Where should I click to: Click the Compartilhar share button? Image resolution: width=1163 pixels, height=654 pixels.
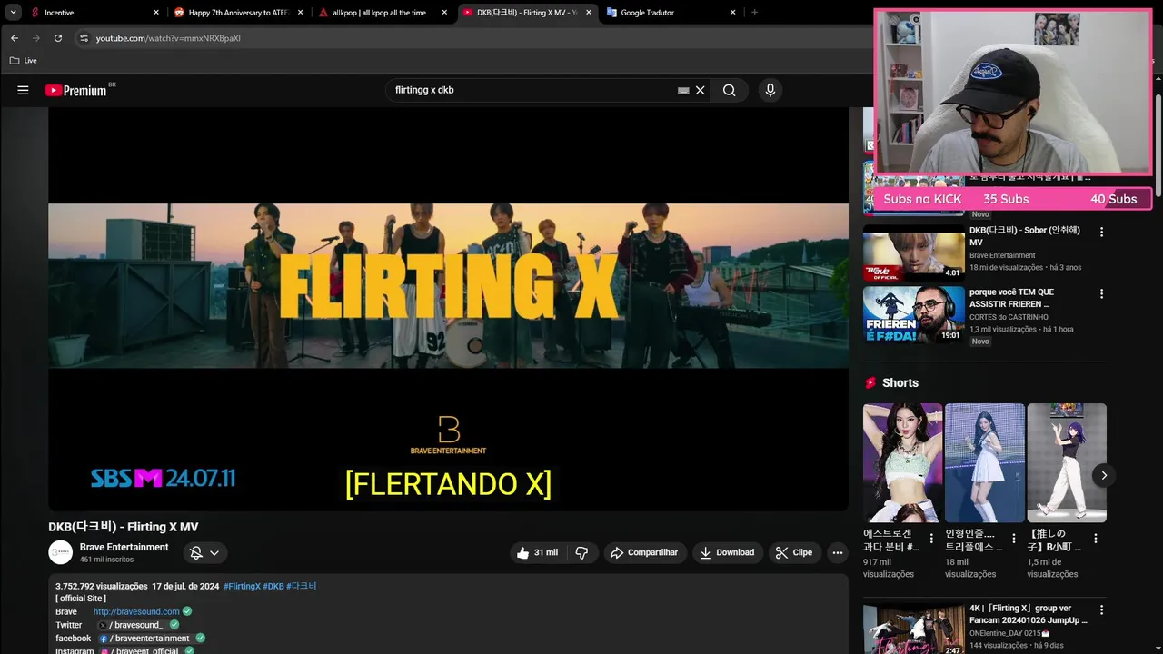coord(644,552)
